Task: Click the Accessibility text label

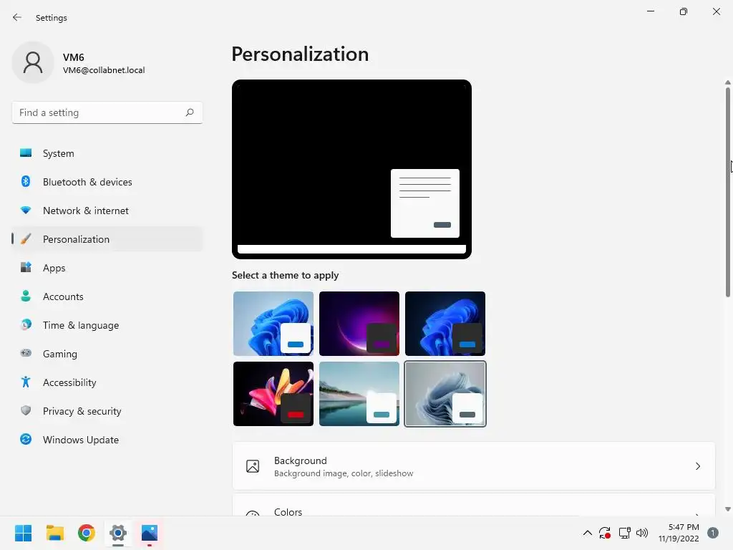Action: click(x=69, y=382)
